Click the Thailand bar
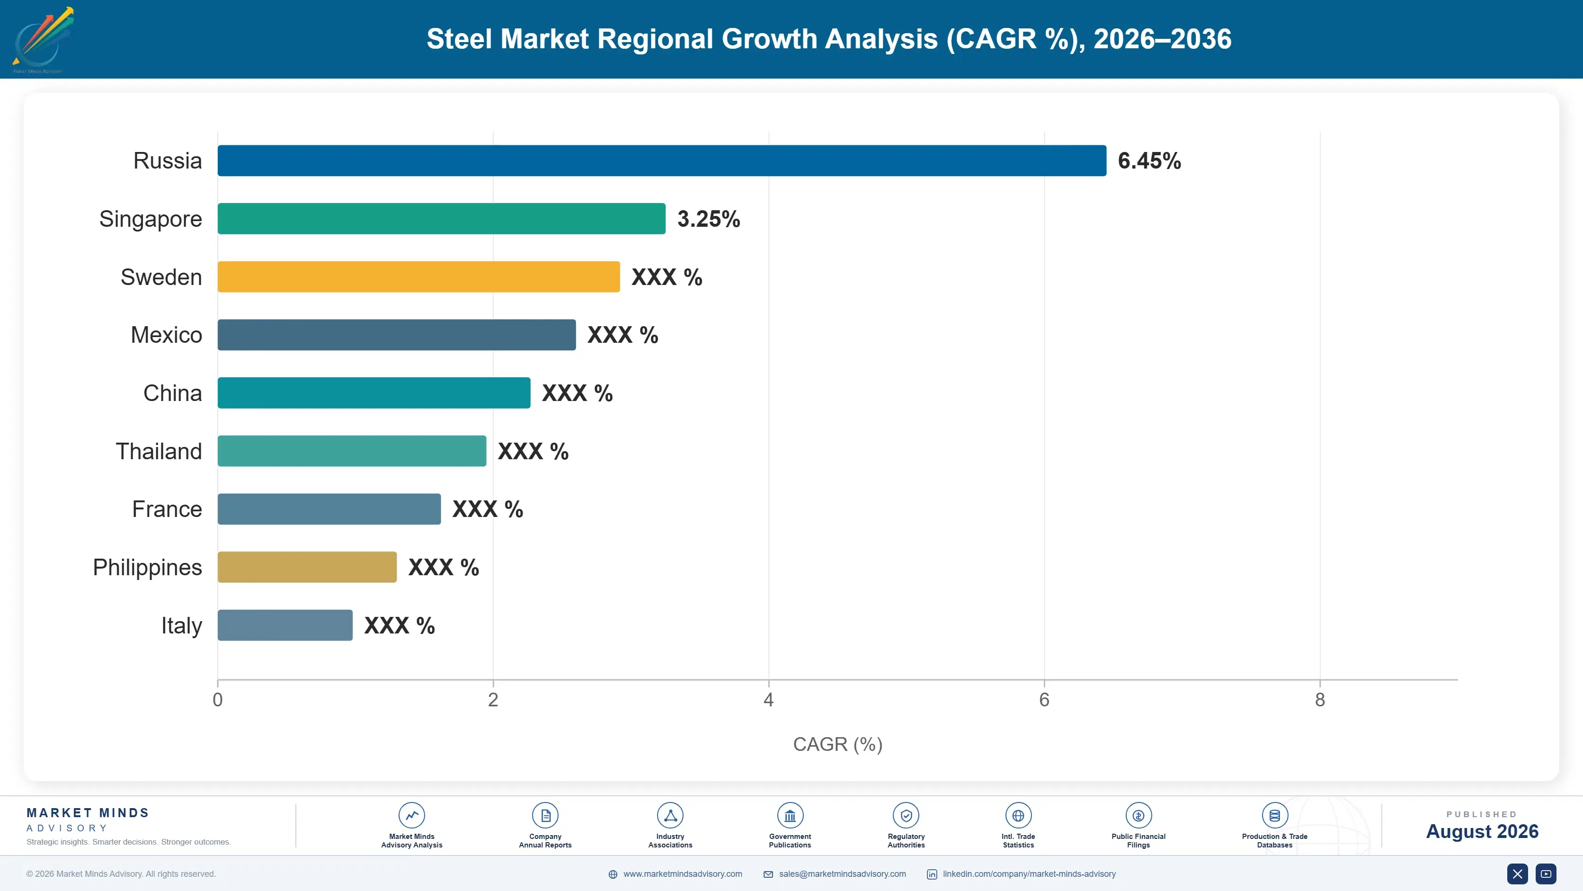 click(352, 451)
